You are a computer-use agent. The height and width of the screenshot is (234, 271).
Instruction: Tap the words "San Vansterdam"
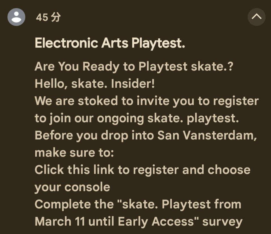click(207, 136)
